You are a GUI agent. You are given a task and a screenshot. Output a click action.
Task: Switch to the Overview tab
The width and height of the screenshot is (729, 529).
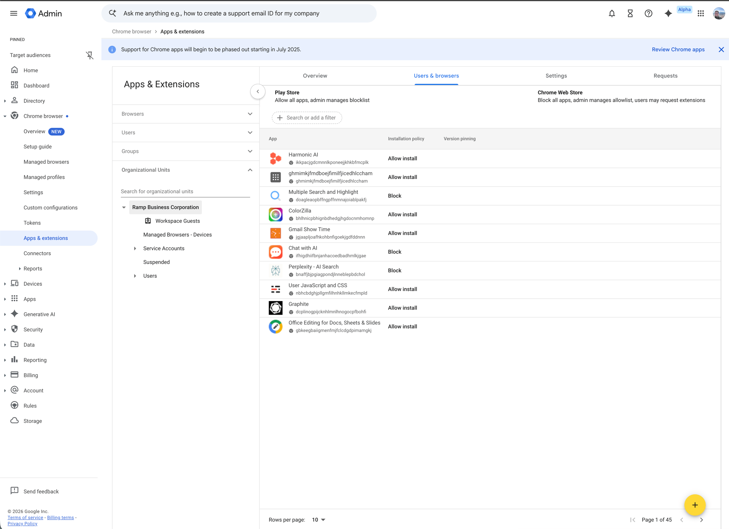pyautogui.click(x=315, y=76)
